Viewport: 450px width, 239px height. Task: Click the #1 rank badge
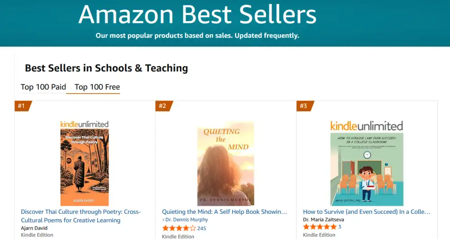(x=22, y=106)
